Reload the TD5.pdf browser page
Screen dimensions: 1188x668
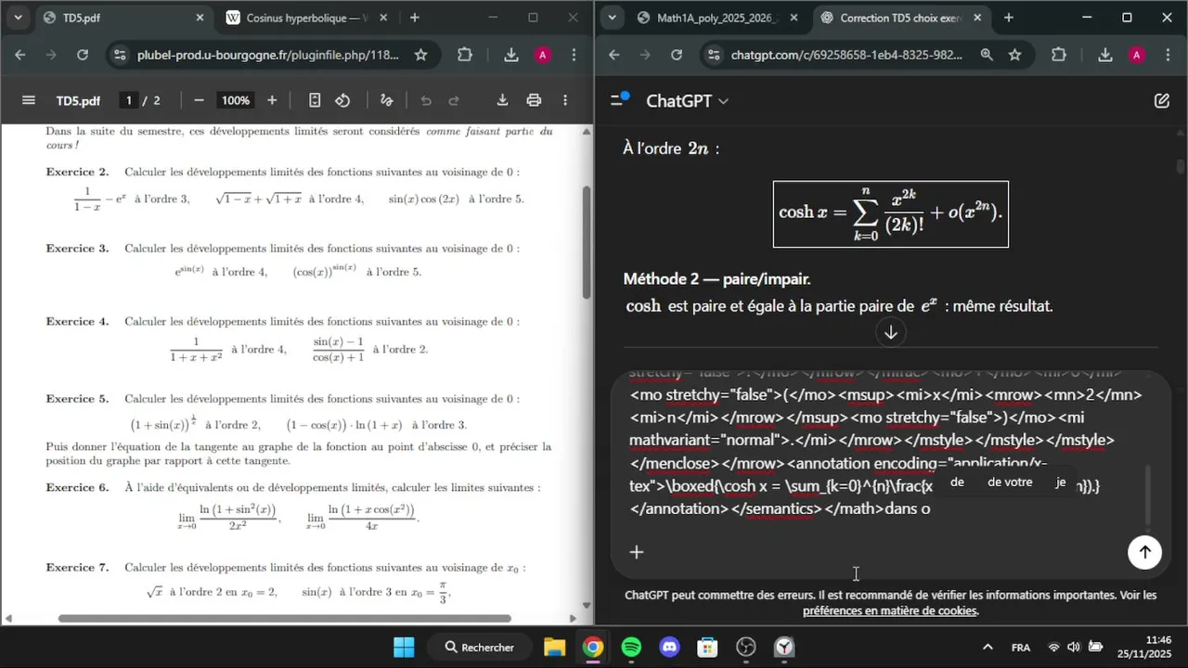(83, 55)
